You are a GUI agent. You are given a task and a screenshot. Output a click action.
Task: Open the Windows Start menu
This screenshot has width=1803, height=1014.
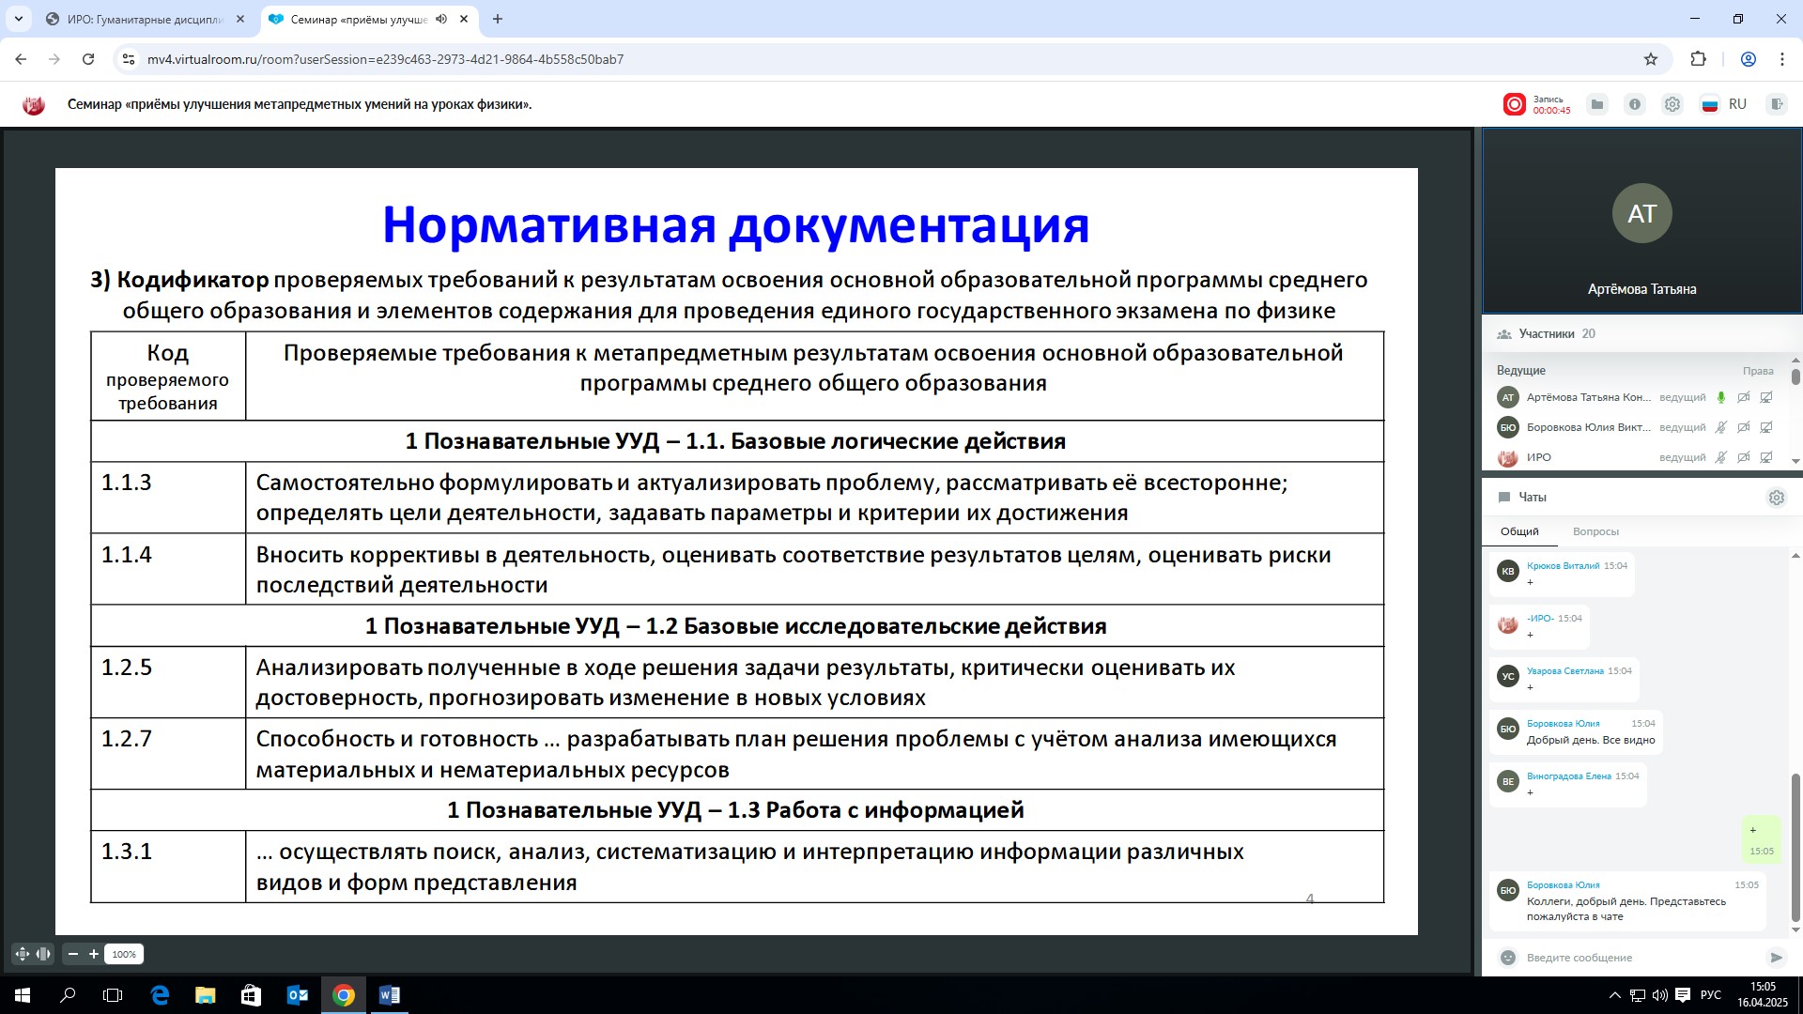point(23,995)
